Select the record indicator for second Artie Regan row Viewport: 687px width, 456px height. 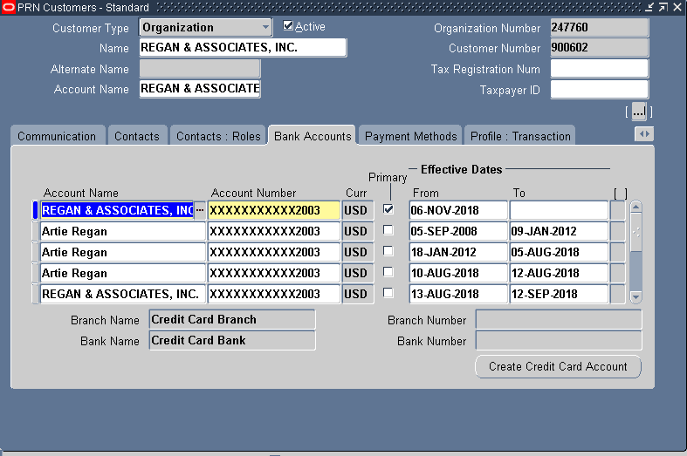click(x=36, y=252)
